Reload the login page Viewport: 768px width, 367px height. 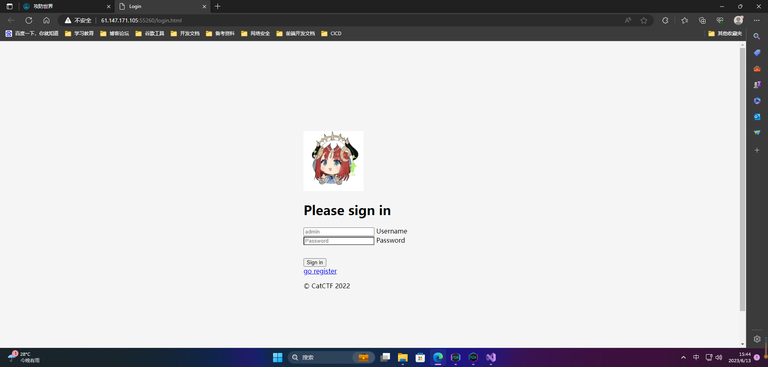pyautogui.click(x=29, y=20)
